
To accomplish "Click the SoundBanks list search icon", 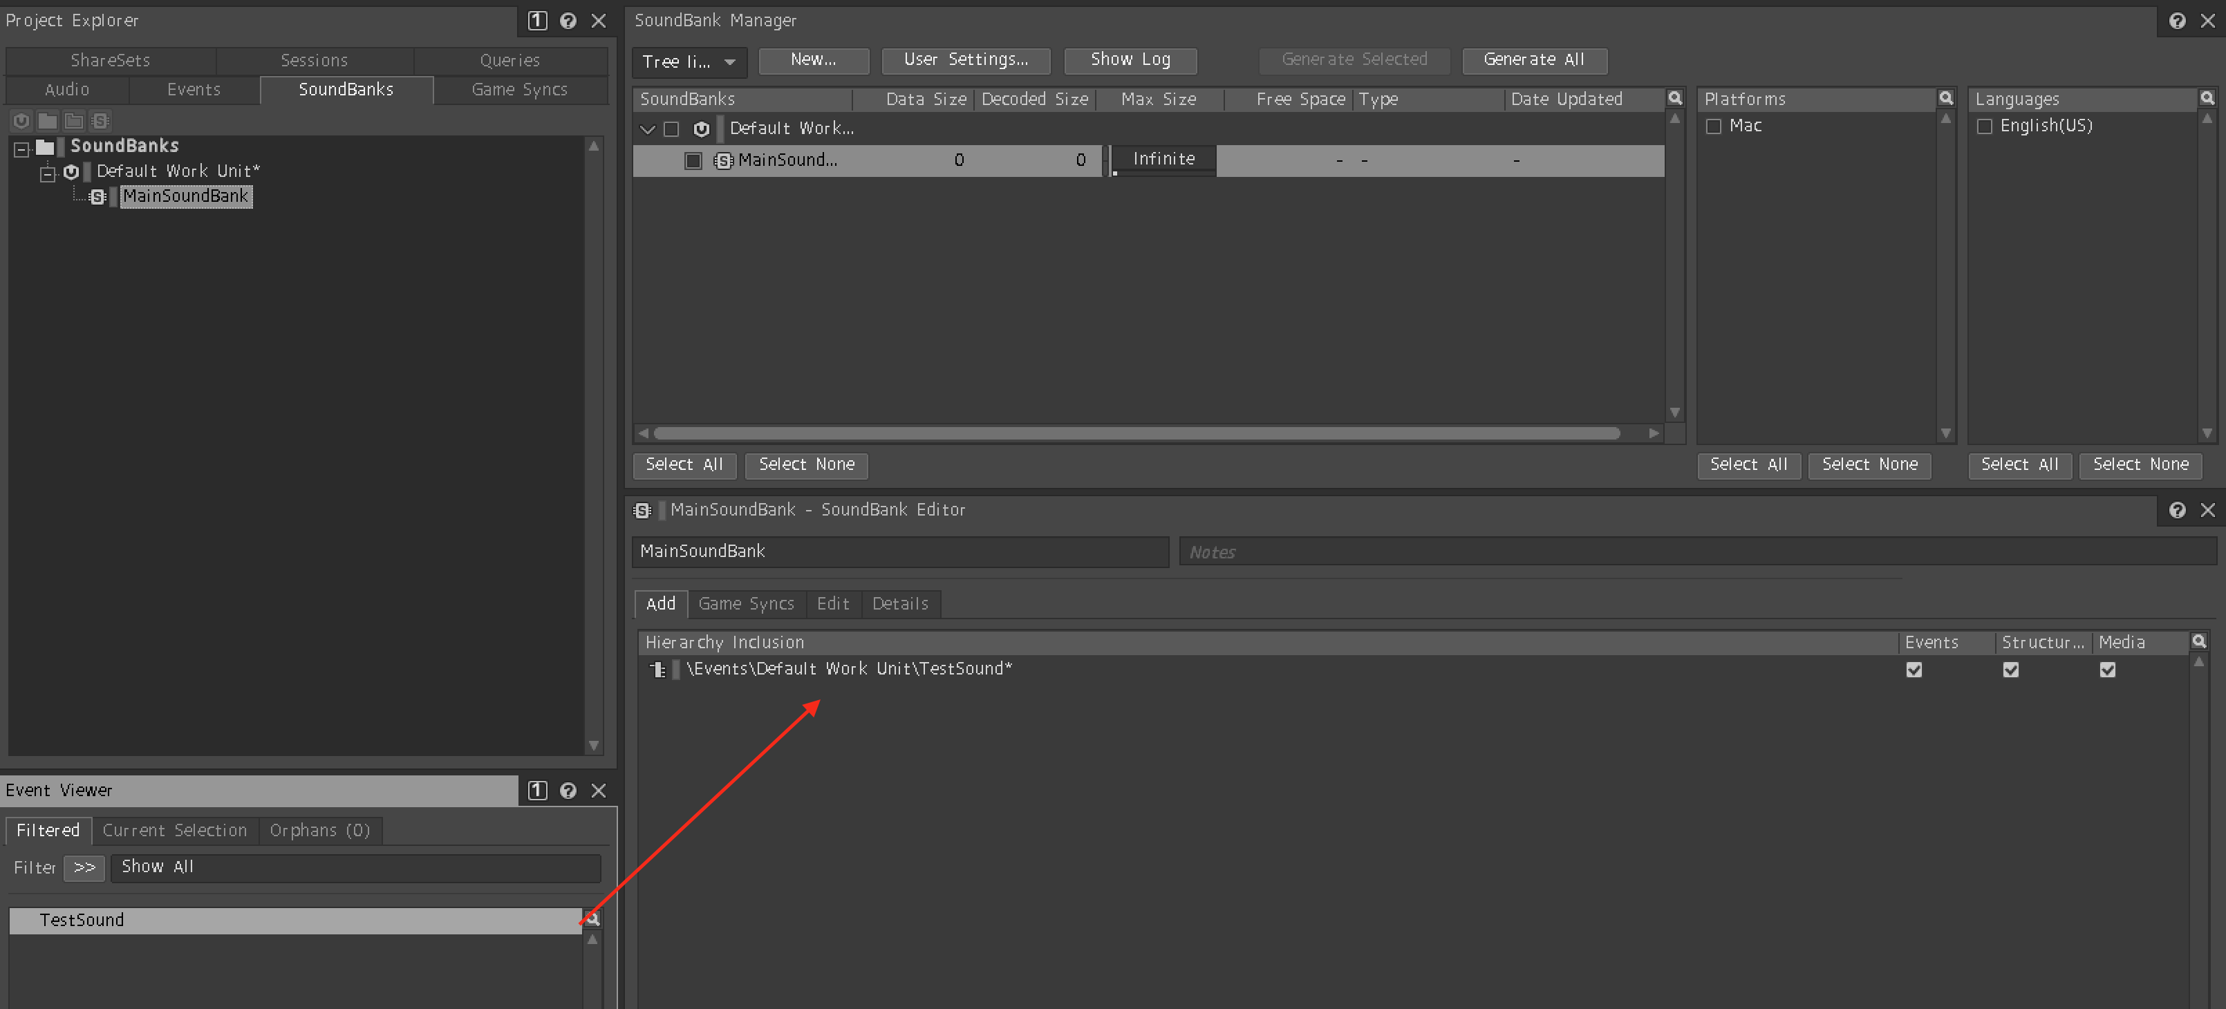I will pyautogui.click(x=1674, y=98).
